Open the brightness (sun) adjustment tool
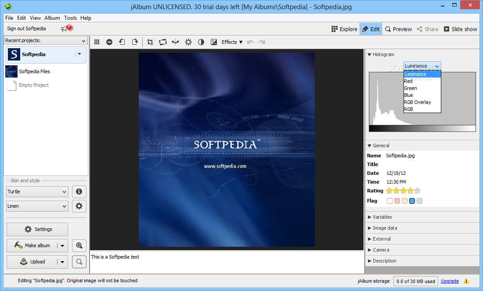The height and width of the screenshot is (291, 483). point(188,42)
